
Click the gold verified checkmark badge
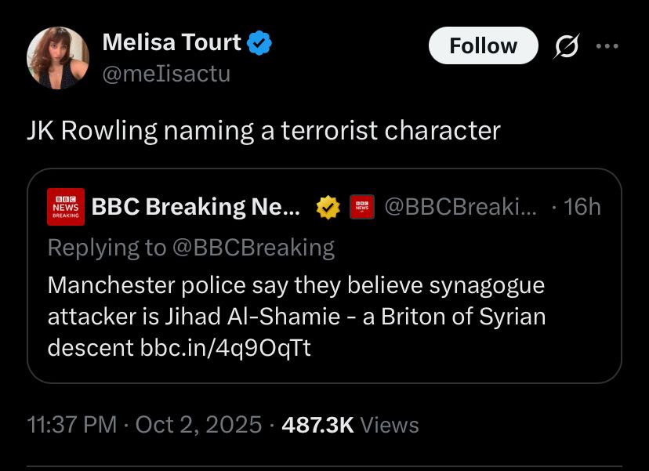[328, 207]
